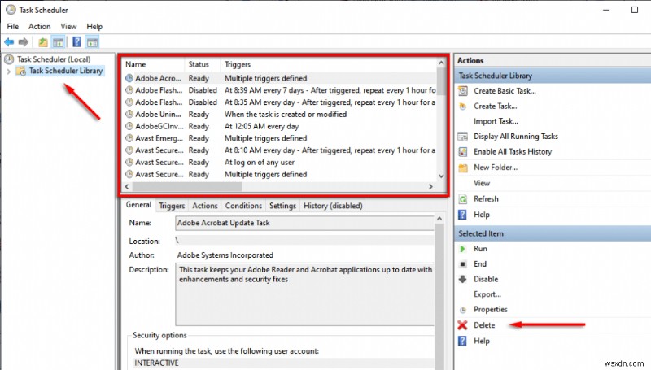Switch to the History (disabled) tab

333,206
